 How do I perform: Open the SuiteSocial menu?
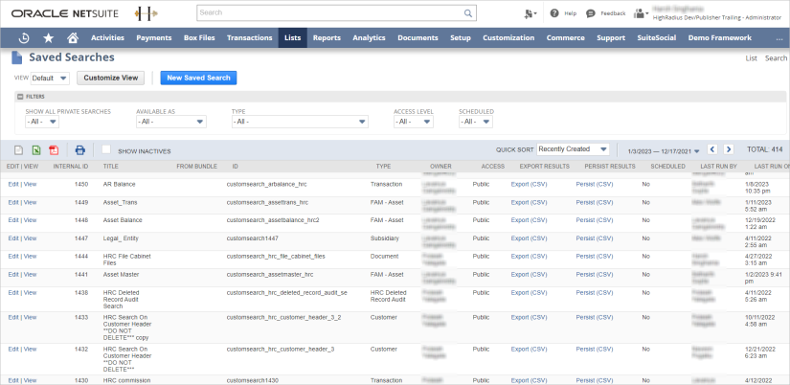pyautogui.click(x=656, y=37)
